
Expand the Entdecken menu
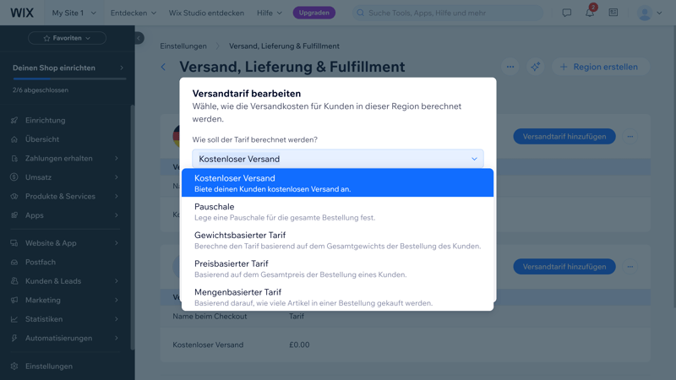(x=134, y=13)
